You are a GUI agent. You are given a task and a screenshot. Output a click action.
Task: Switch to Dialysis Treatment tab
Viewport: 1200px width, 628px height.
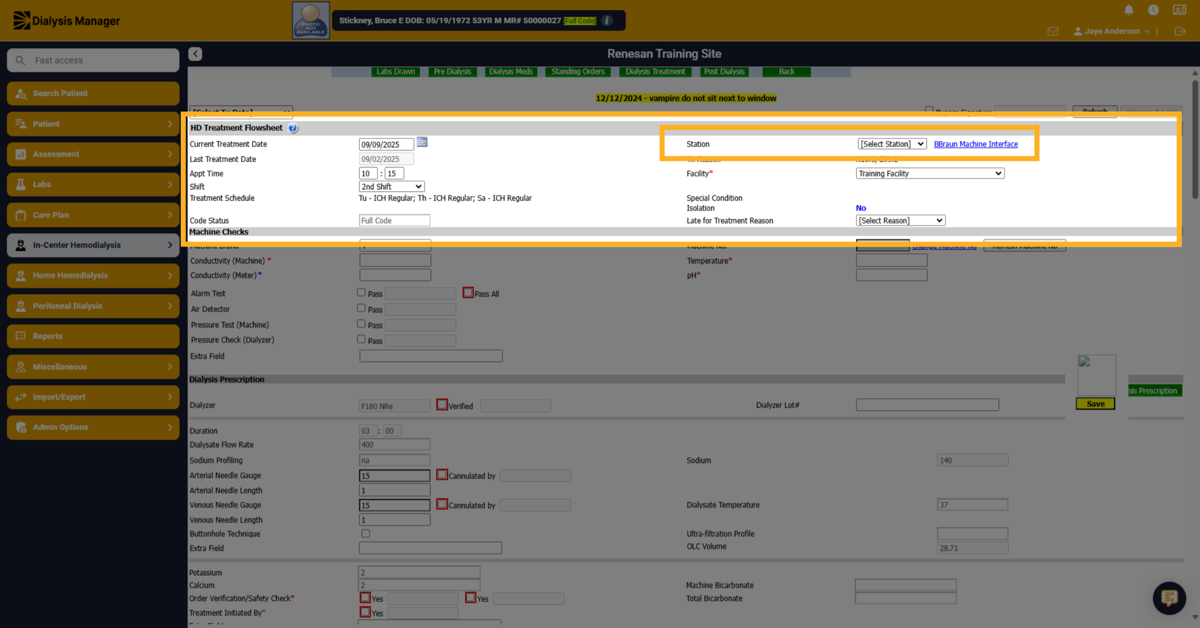pyautogui.click(x=655, y=71)
